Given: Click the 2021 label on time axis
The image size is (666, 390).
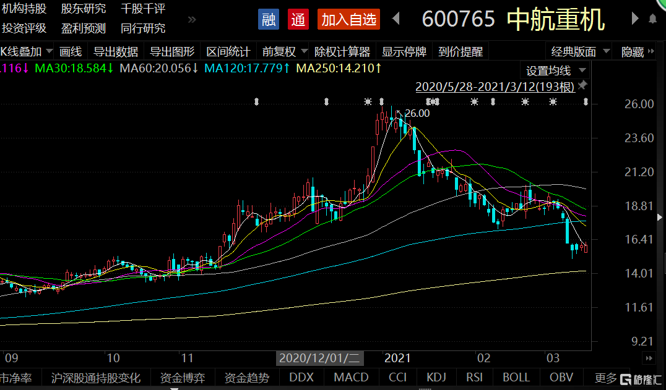Looking at the screenshot, I should pyautogui.click(x=397, y=358).
